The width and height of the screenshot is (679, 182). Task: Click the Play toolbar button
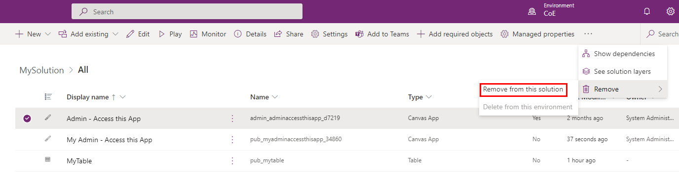[x=170, y=34]
